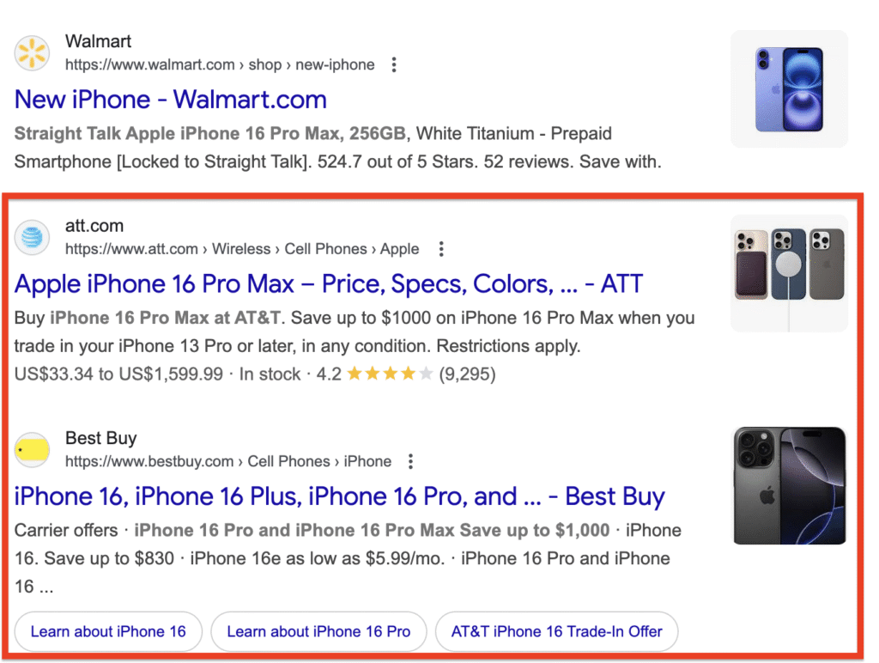This screenshot has height=663, width=879.
Task: Open the Best Buy black iPhone thumbnail
Action: (x=790, y=486)
